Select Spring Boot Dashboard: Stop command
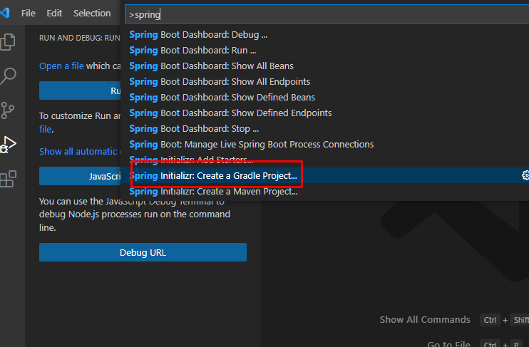529x347 pixels. 325,129
